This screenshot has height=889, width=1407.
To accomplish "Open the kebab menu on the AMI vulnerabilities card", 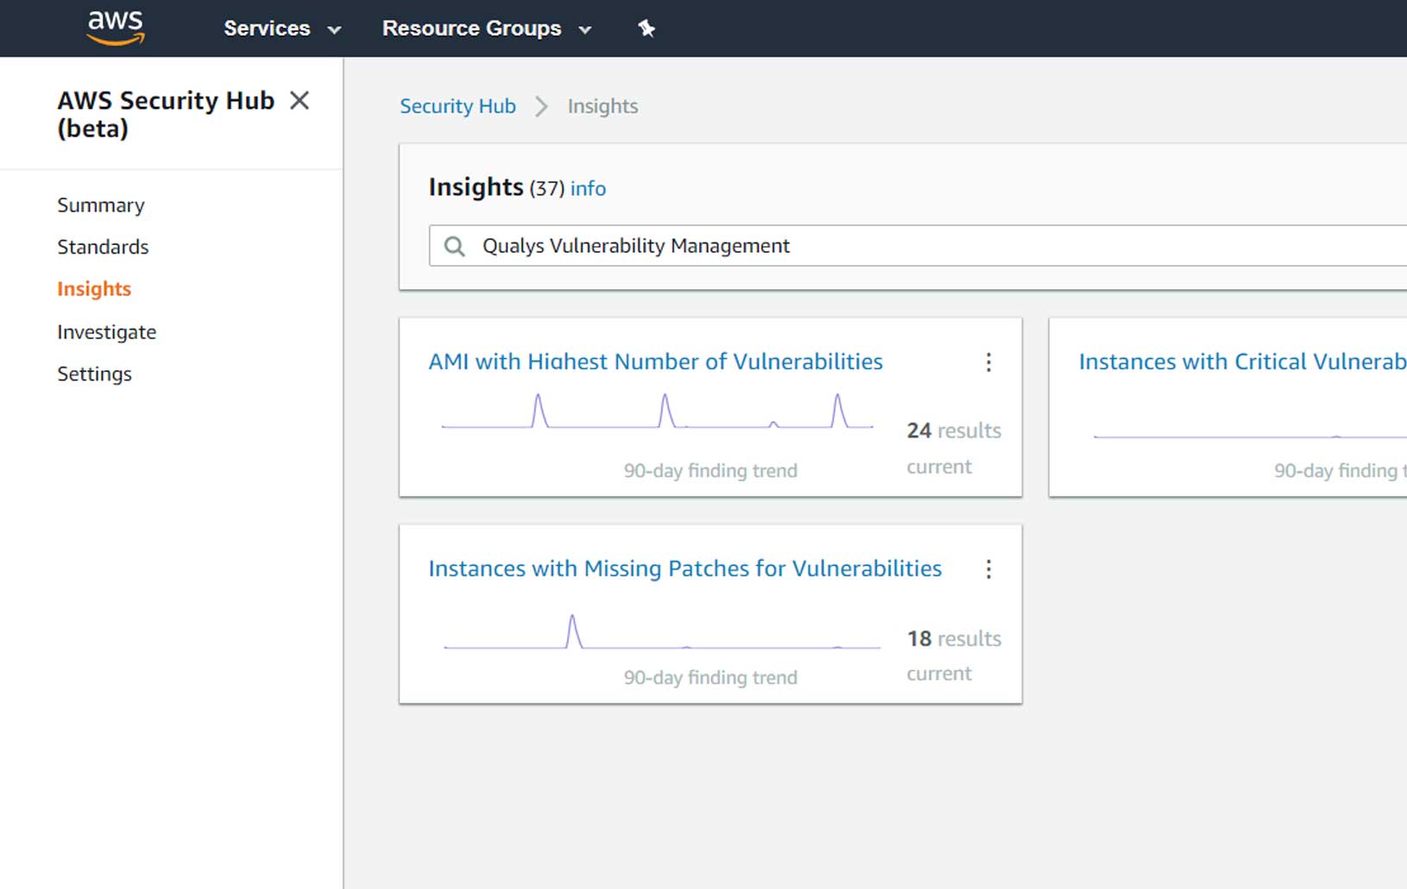I will pyautogui.click(x=988, y=363).
